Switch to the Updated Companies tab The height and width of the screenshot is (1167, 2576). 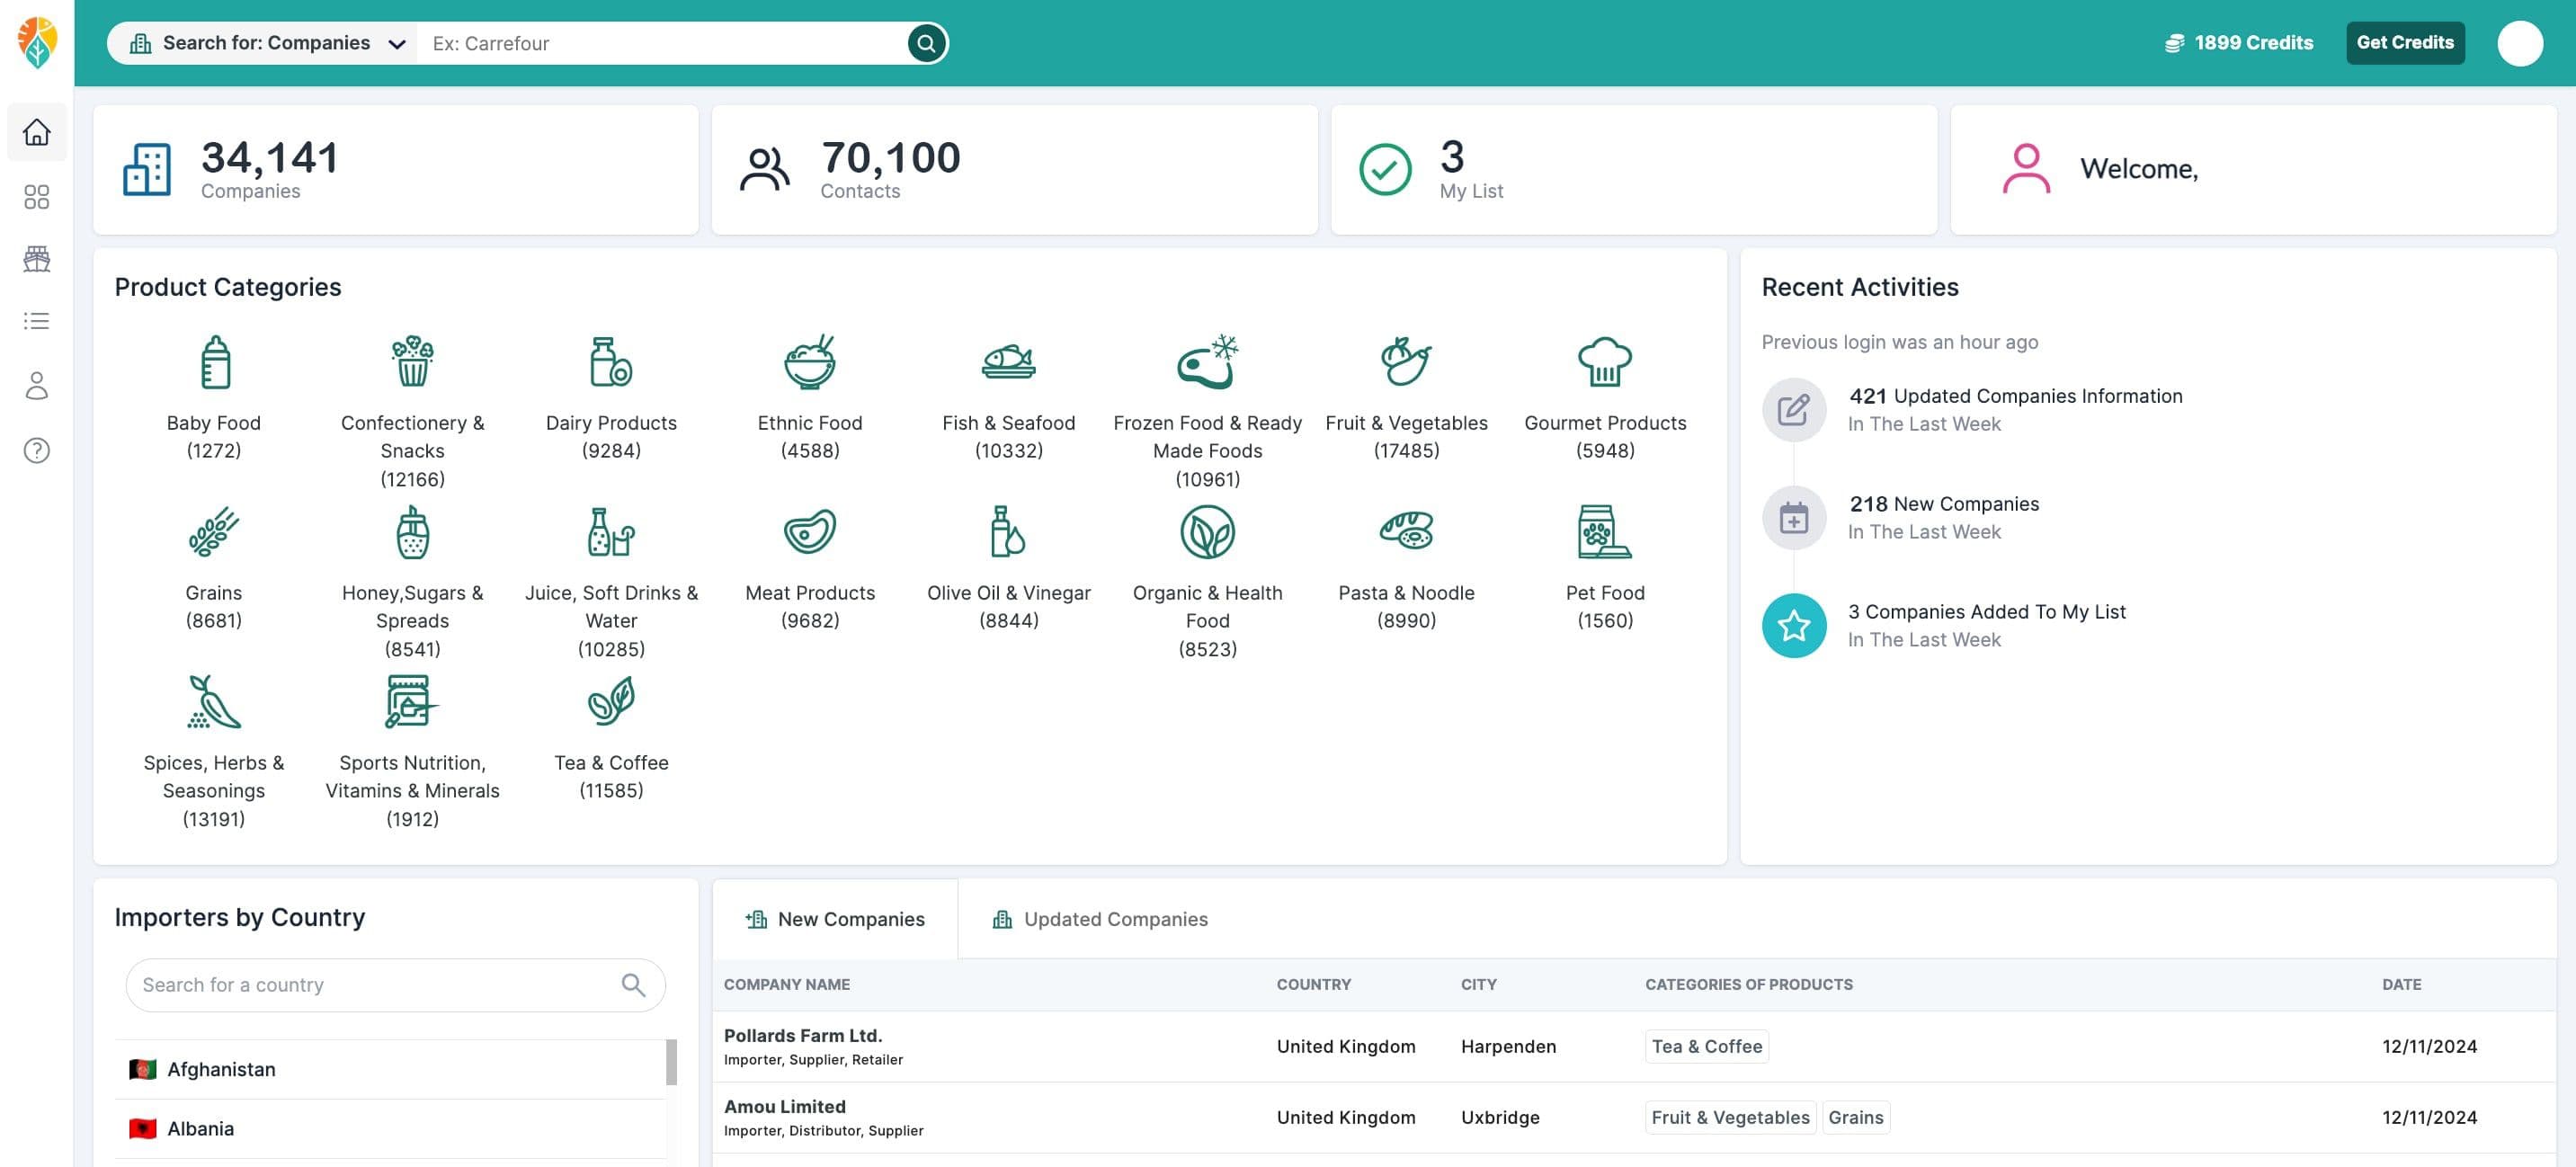1100,919
